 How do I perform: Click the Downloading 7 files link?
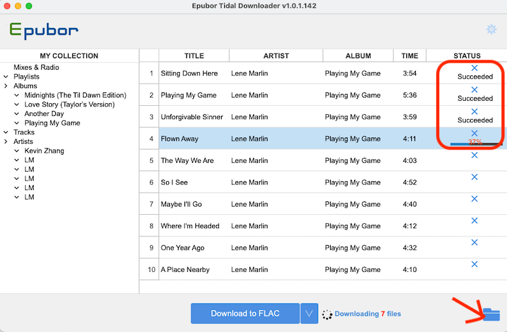coord(368,314)
